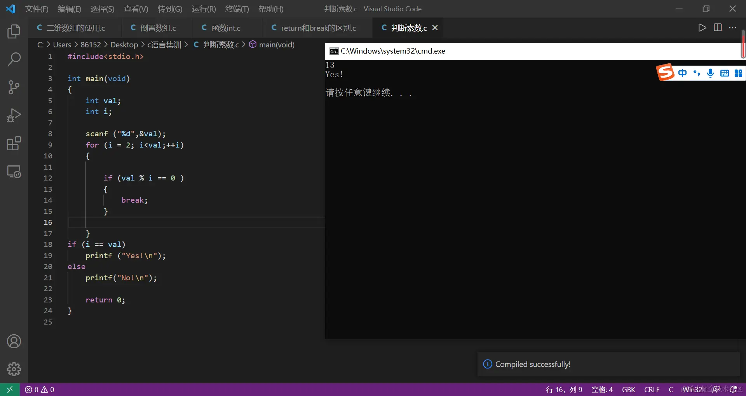Toggle Sogou Chinese/English punctuation mode
Viewport: 746px width, 396px height.
tap(697, 73)
